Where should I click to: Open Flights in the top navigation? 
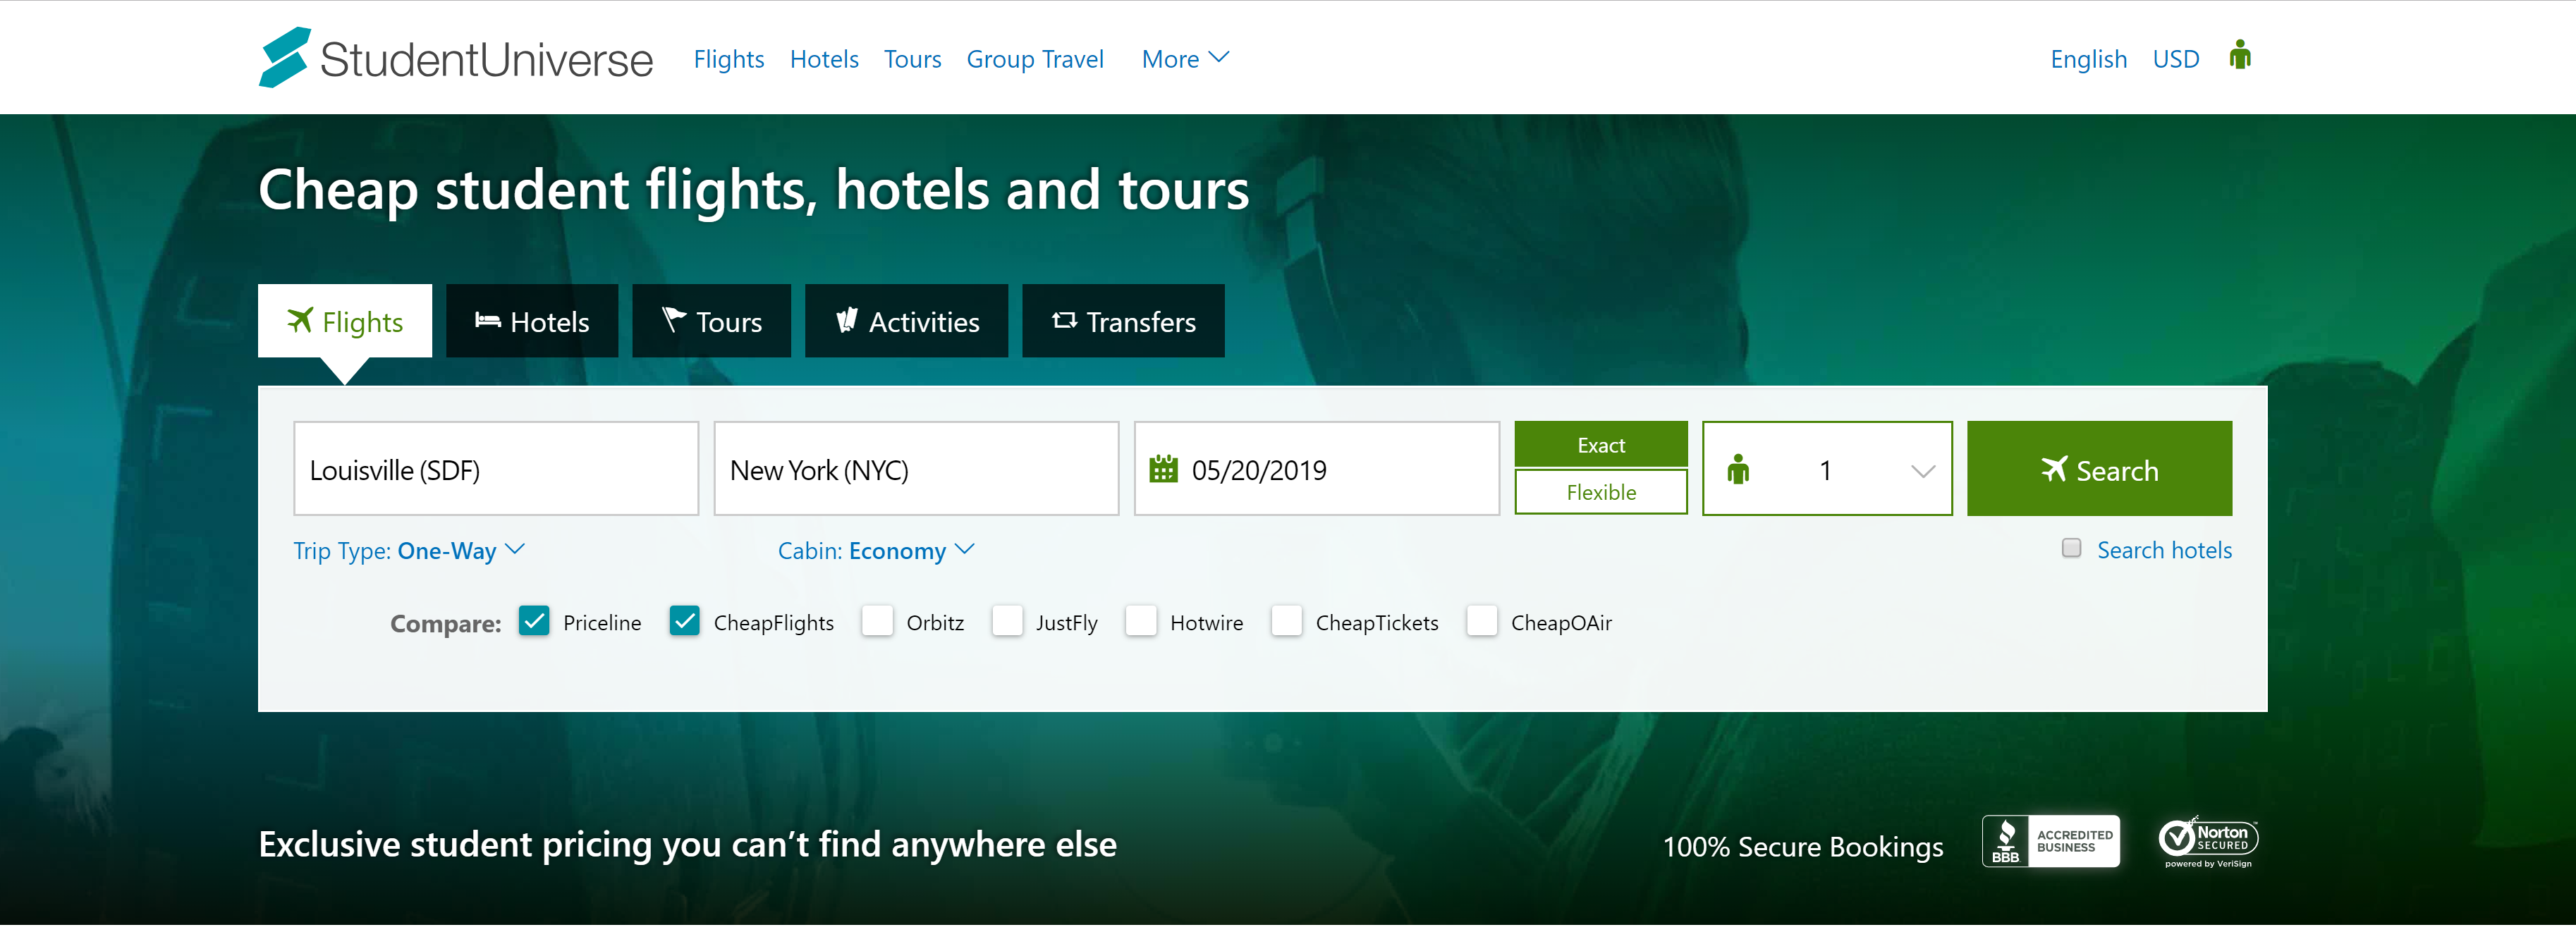pos(729,59)
